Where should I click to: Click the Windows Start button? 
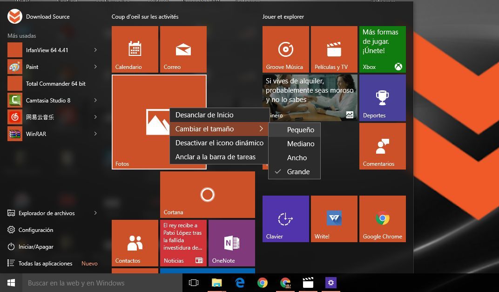point(11,283)
